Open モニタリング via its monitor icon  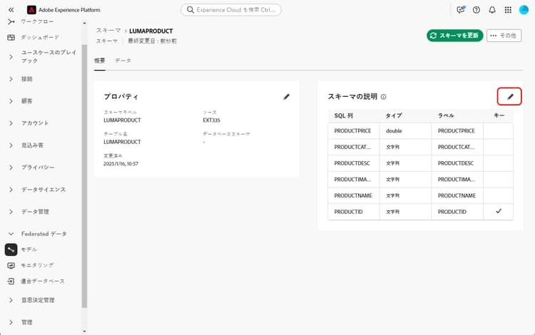click(x=11, y=265)
